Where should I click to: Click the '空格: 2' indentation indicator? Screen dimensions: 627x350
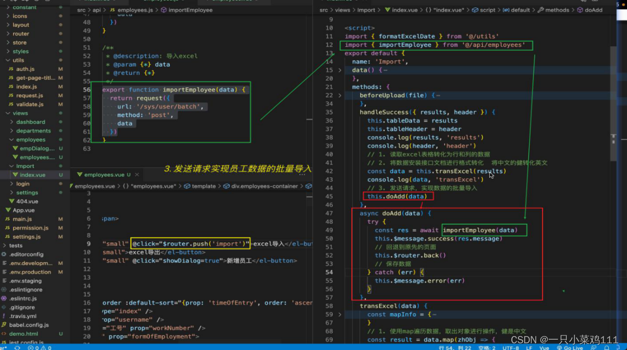[x=486, y=347]
